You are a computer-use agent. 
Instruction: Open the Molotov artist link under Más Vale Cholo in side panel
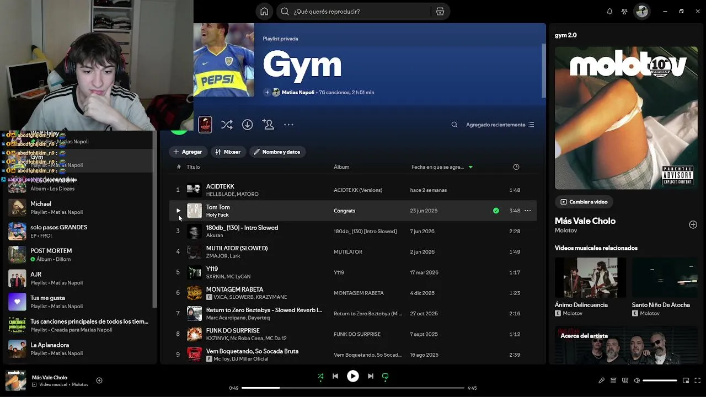click(566, 230)
